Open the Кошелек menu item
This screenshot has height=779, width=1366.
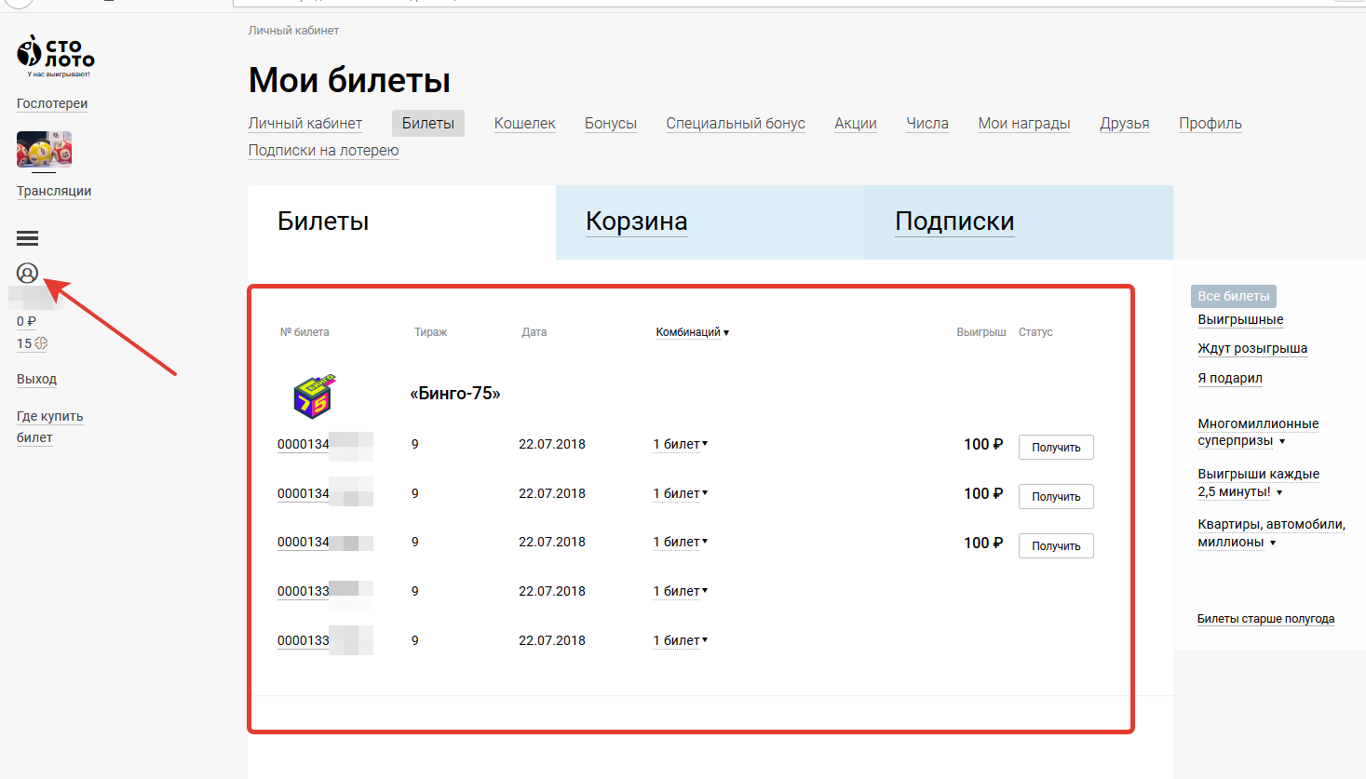pos(525,123)
